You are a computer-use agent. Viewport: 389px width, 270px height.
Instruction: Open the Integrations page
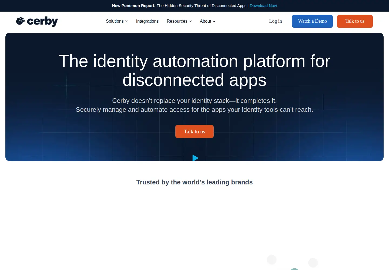pos(147,21)
